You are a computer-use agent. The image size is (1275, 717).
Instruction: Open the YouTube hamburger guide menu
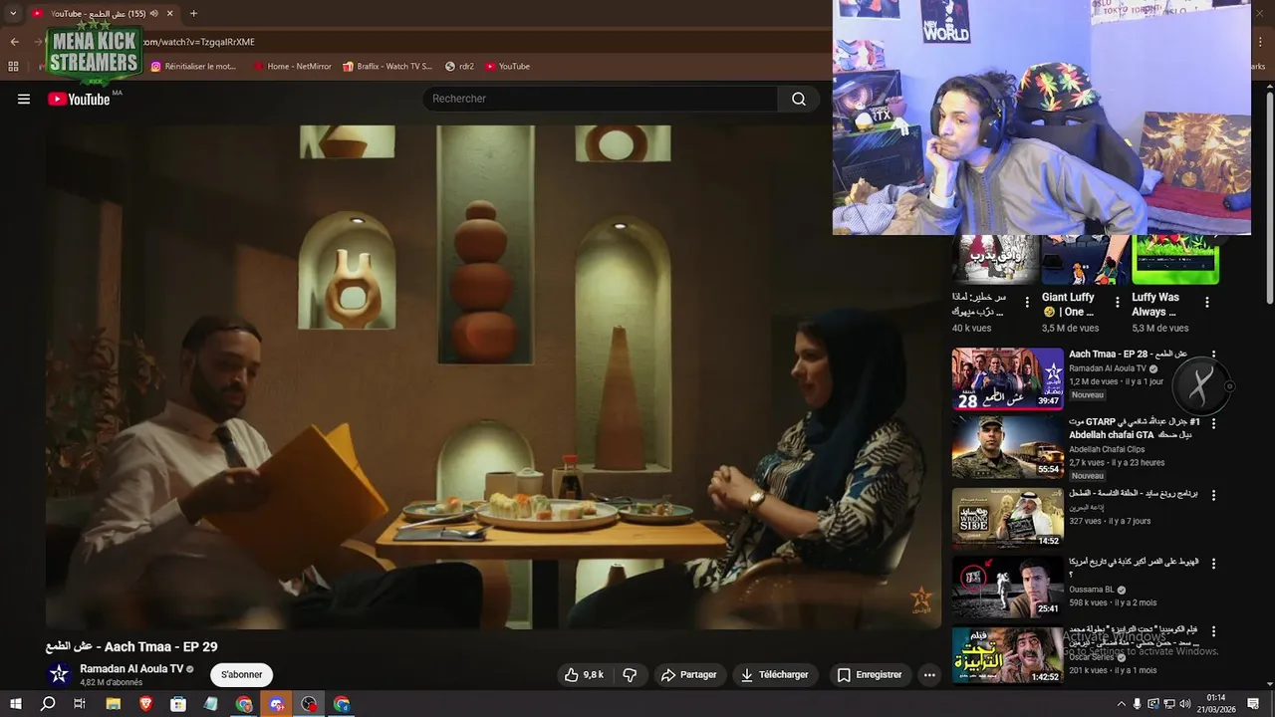[24, 99]
